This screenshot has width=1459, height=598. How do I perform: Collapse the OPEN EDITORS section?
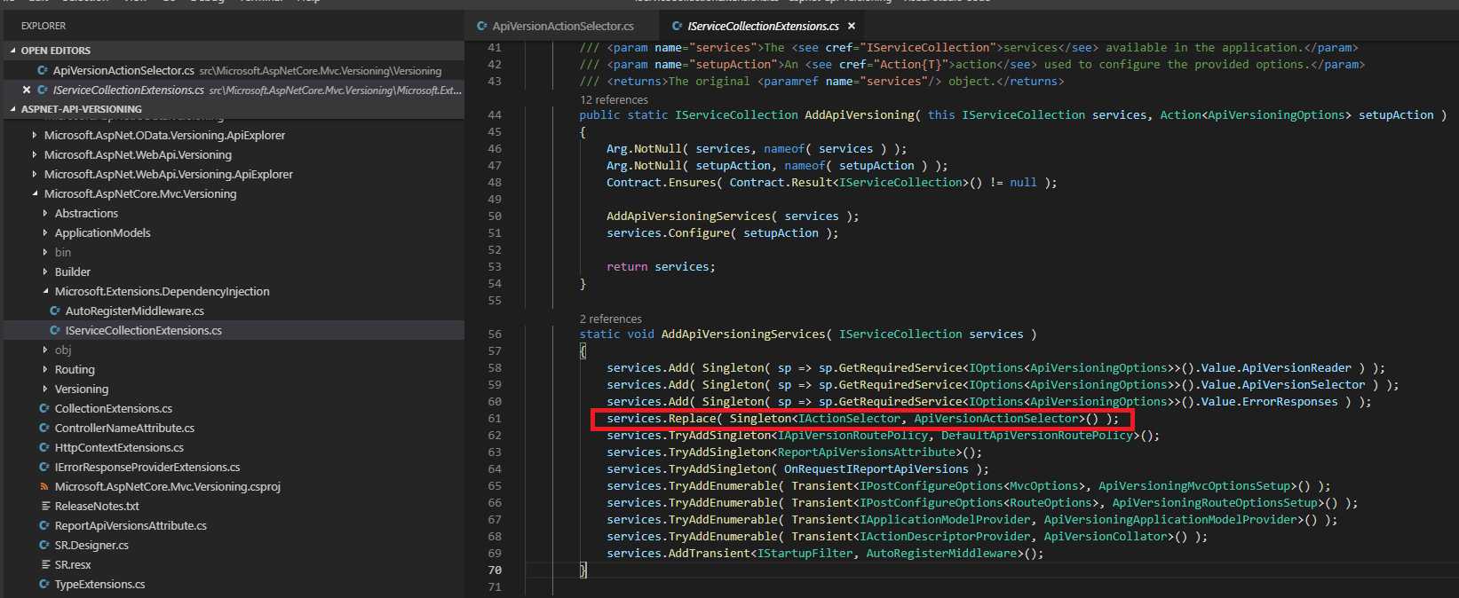click(x=12, y=51)
